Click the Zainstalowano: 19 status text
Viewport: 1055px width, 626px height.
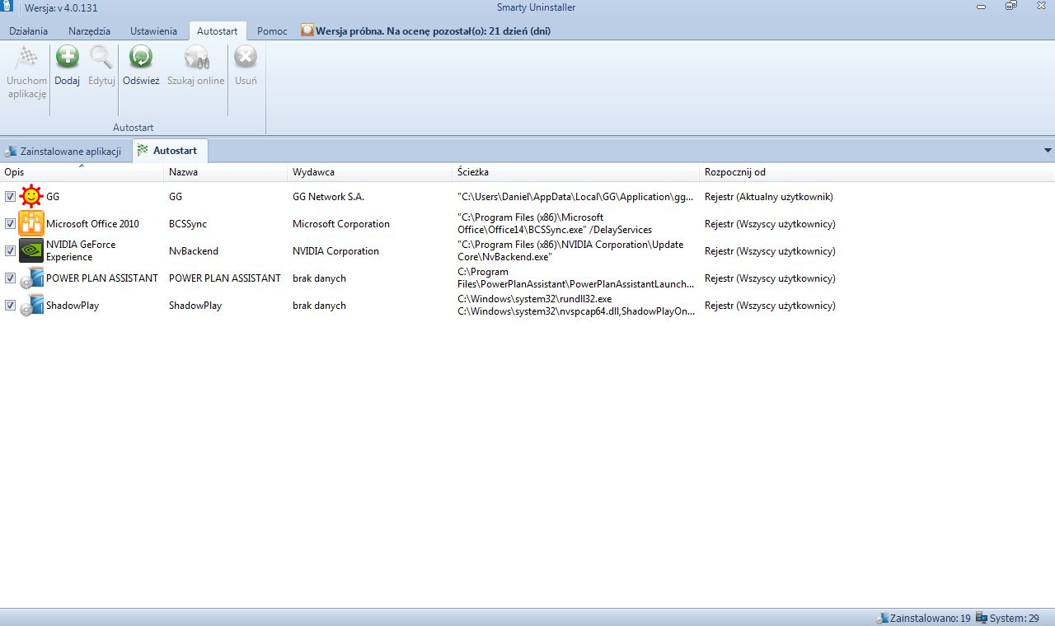click(x=931, y=618)
